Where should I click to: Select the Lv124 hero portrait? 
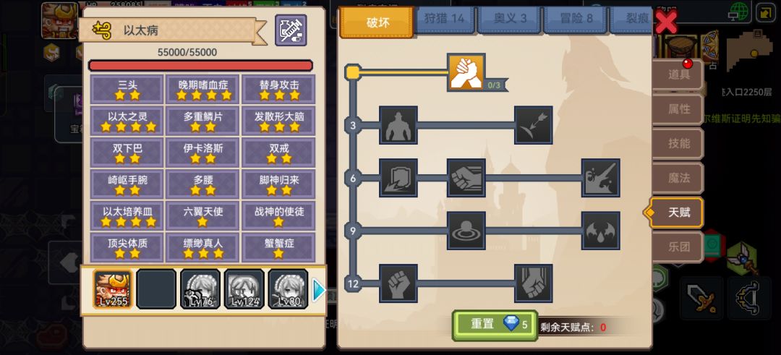coord(244,289)
